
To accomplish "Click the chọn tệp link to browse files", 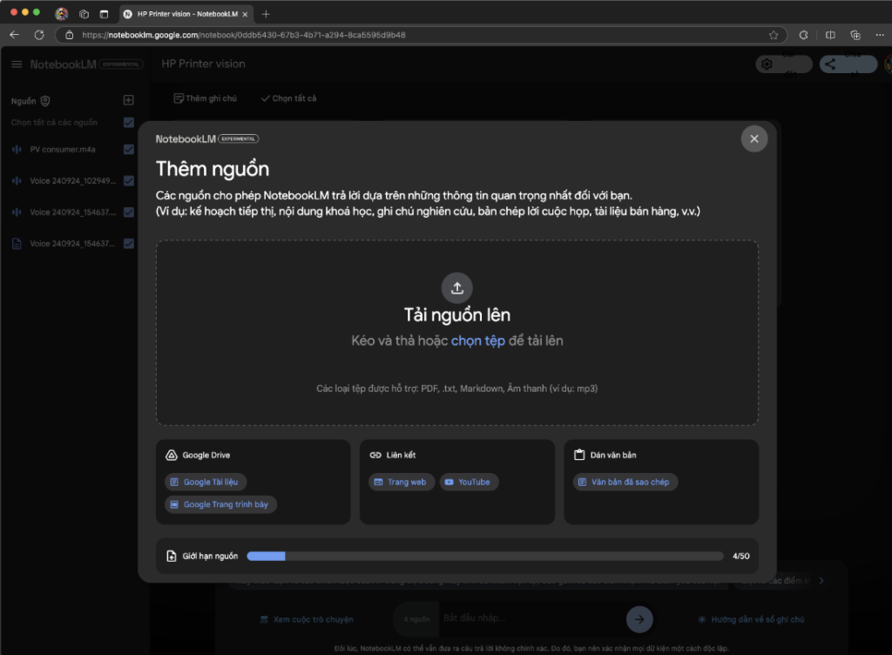I will [477, 341].
